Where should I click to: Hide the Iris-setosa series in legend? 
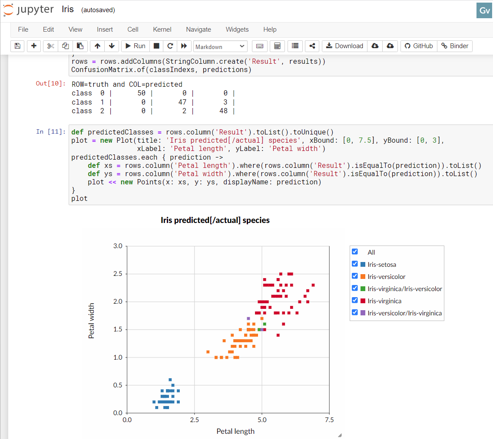(x=355, y=264)
